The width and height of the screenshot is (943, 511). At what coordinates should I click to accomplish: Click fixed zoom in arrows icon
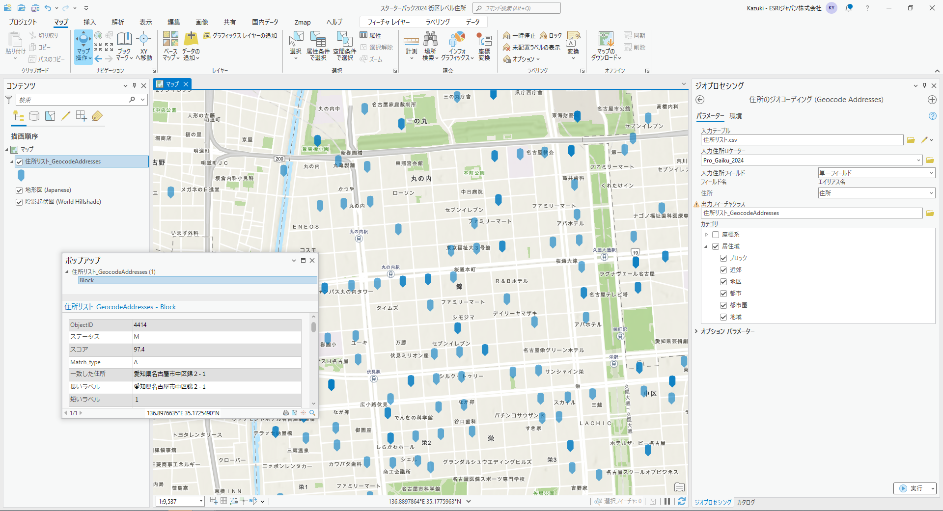(x=98, y=47)
